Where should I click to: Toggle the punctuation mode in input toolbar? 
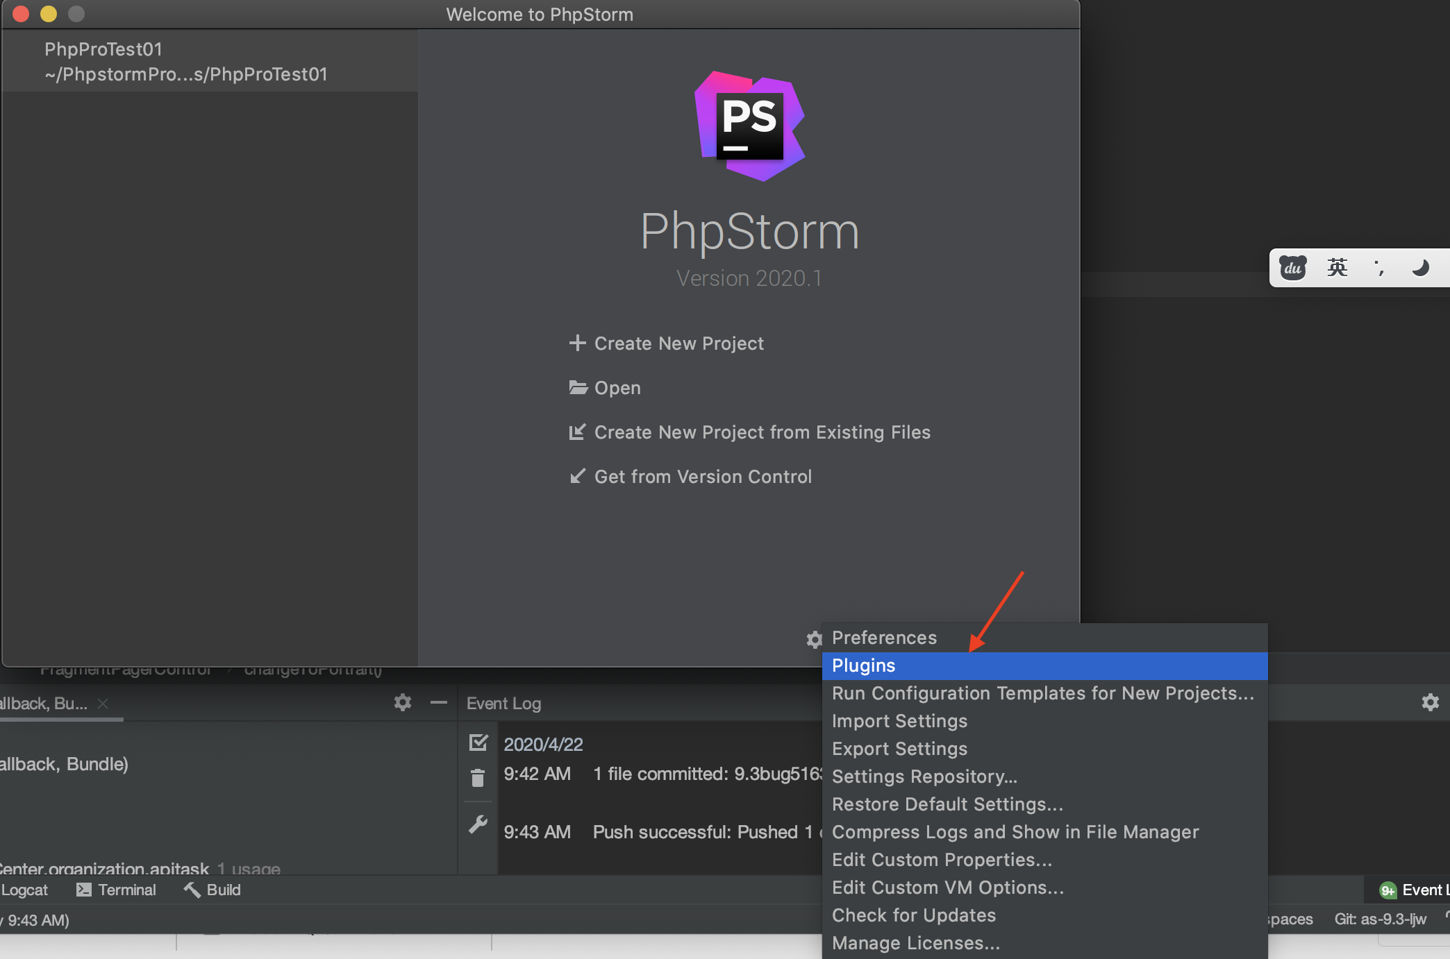(1378, 268)
